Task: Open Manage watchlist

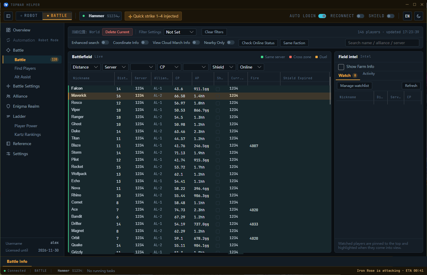Action: 354,86
